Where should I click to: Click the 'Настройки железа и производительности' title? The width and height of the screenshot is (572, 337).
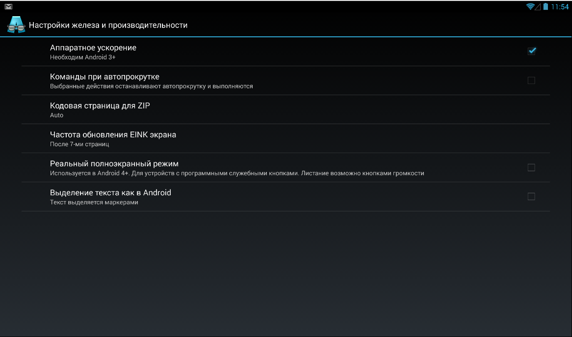point(108,25)
